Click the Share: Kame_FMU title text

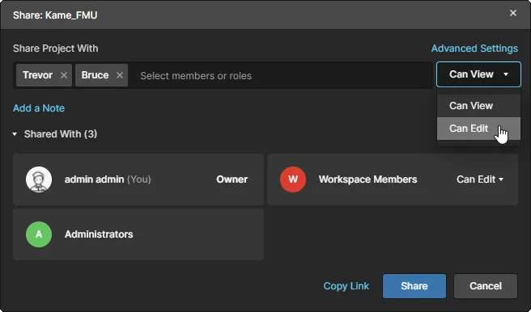[55, 15]
